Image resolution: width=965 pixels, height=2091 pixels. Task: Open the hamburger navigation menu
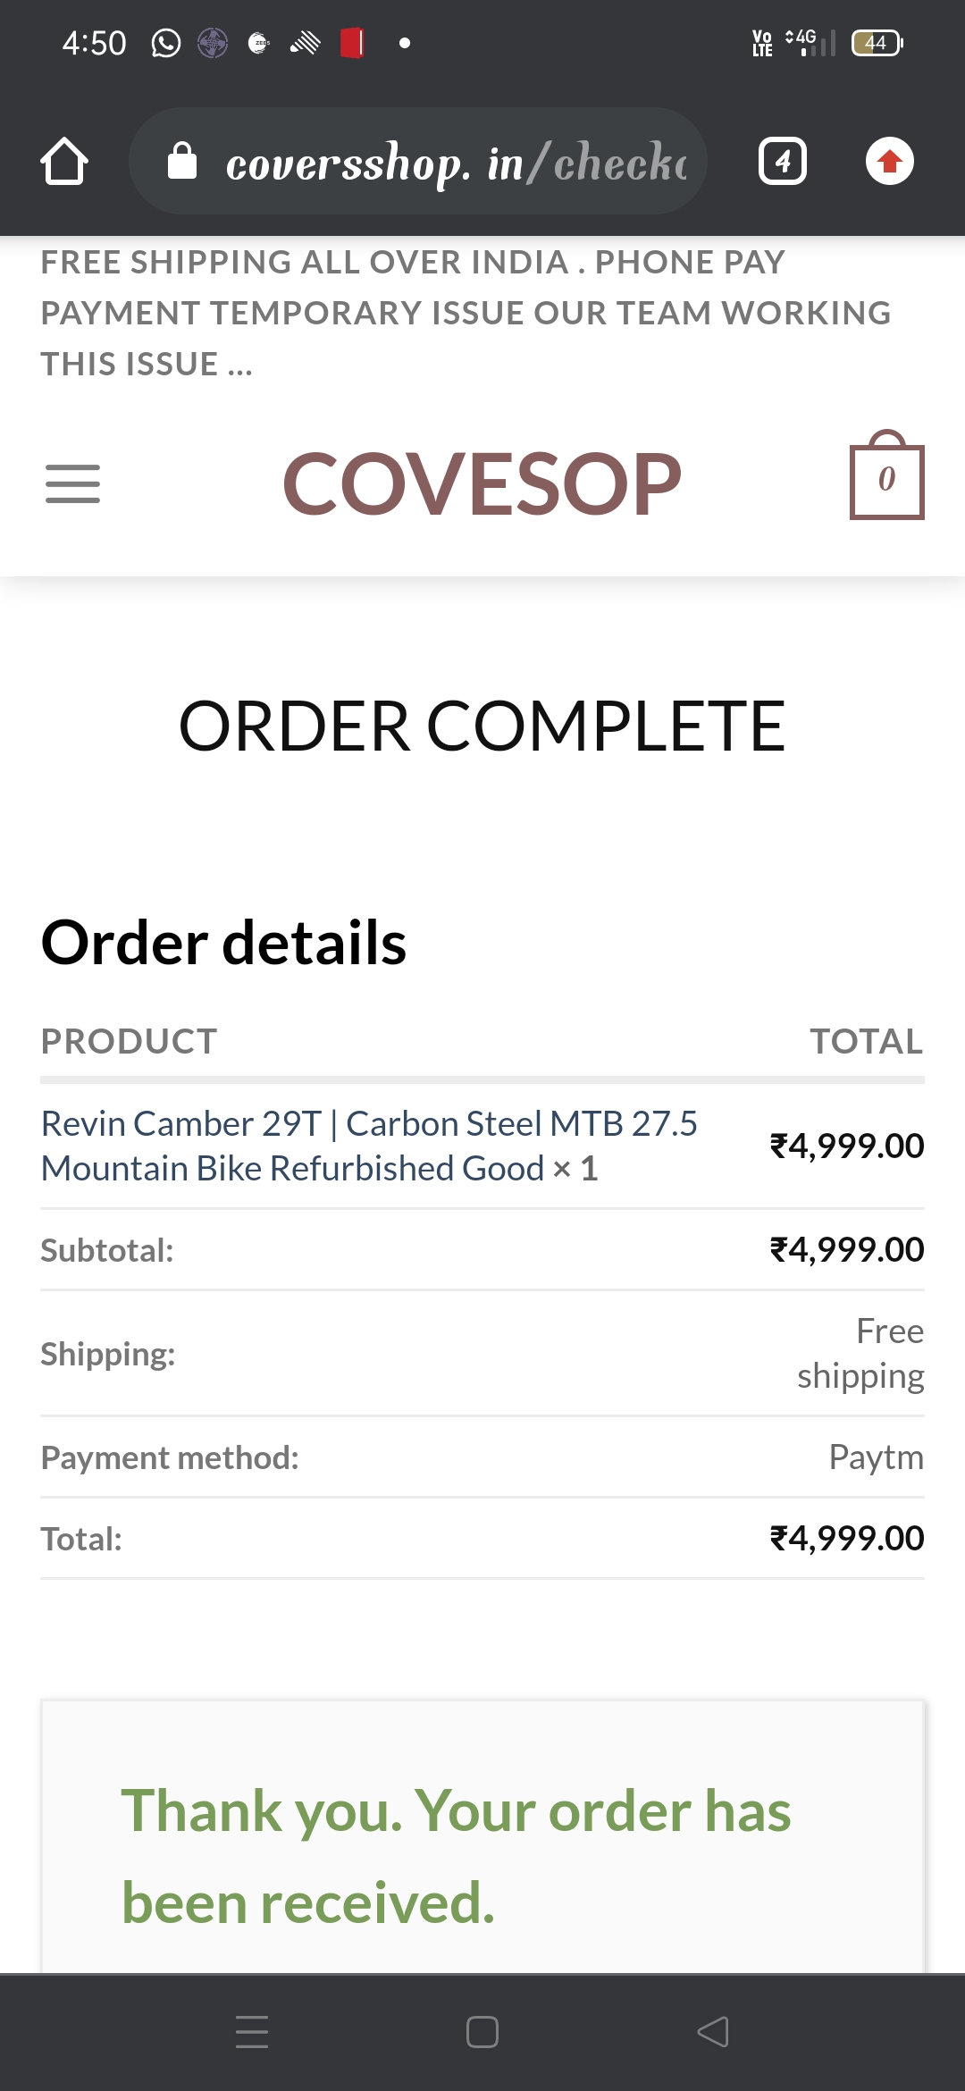coord(72,483)
